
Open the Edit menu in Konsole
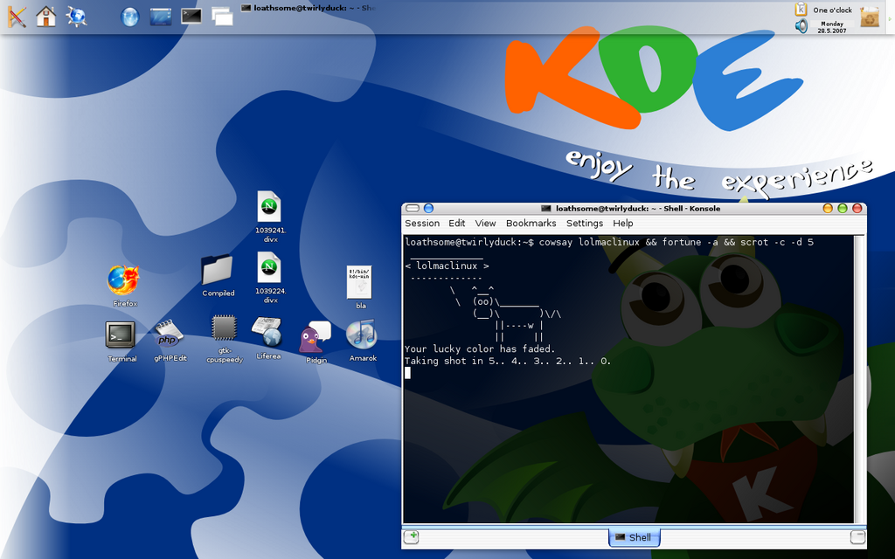click(x=456, y=223)
